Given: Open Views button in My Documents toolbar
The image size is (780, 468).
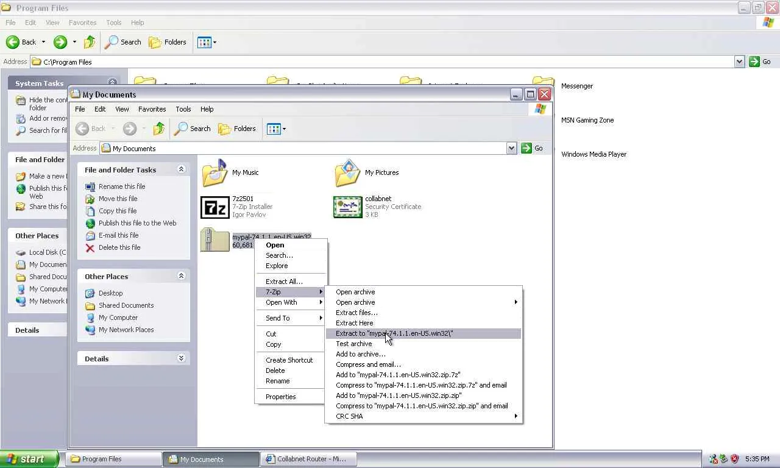Looking at the screenshot, I should point(276,129).
